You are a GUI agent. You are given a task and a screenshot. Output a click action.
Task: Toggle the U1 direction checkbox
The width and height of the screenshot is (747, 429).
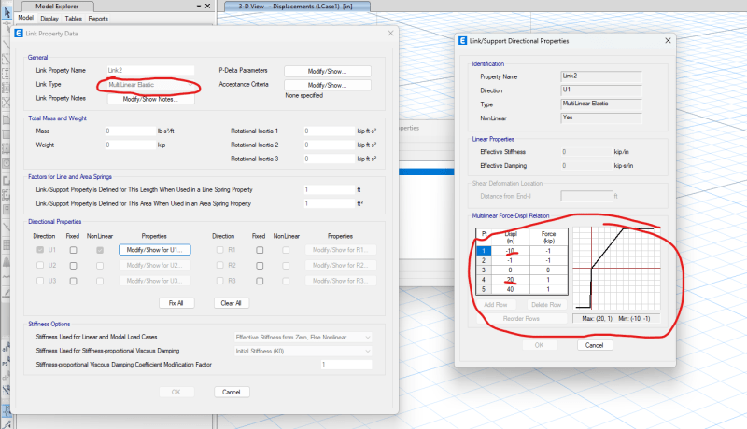[40, 250]
